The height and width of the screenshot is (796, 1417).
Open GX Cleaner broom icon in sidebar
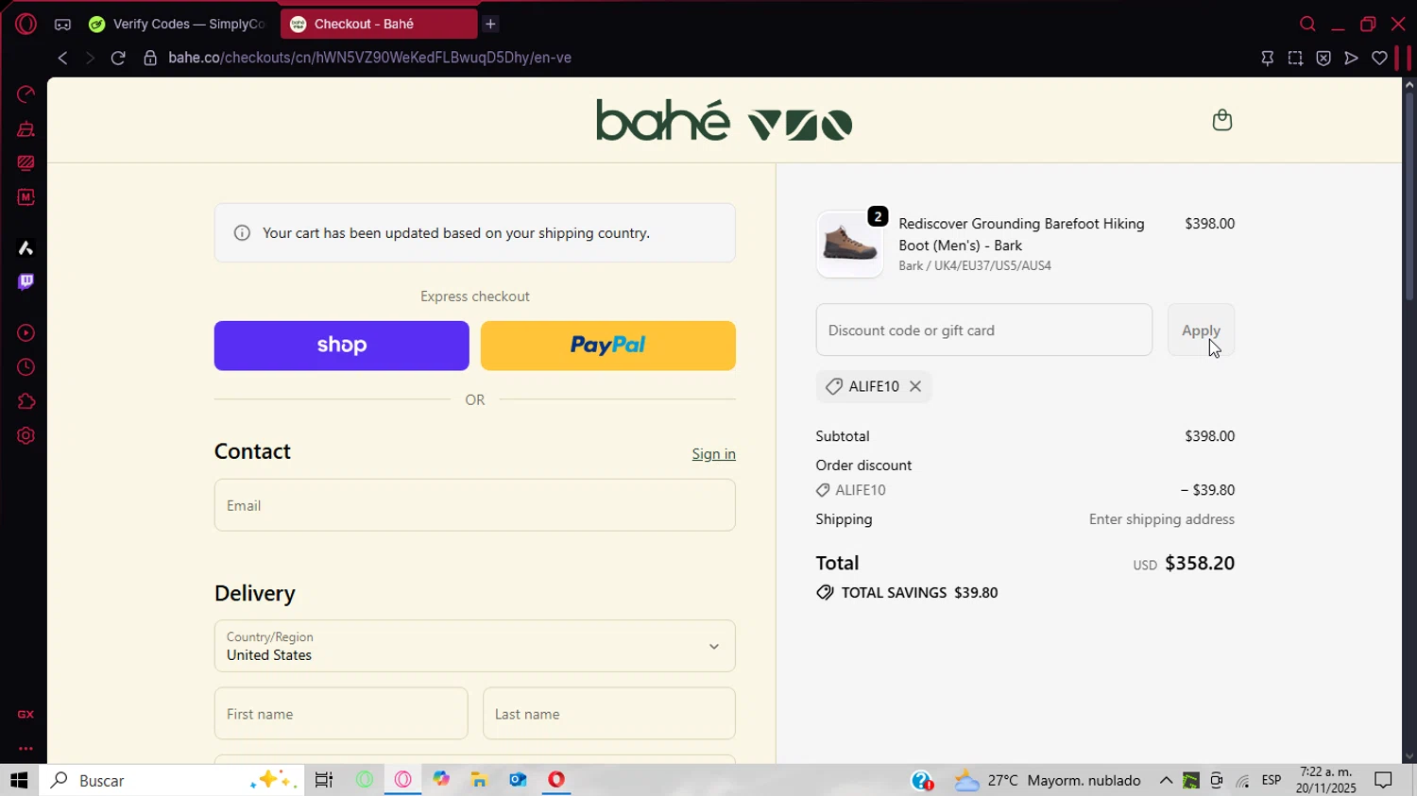click(26, 129)
